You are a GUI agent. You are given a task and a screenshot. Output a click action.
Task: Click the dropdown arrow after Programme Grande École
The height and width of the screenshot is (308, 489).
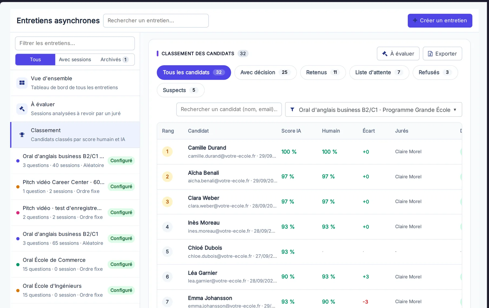click(x=455, y=110)
